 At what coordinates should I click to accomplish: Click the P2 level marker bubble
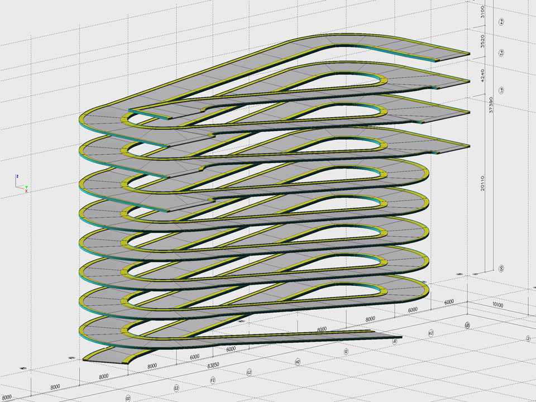(501, 53)
